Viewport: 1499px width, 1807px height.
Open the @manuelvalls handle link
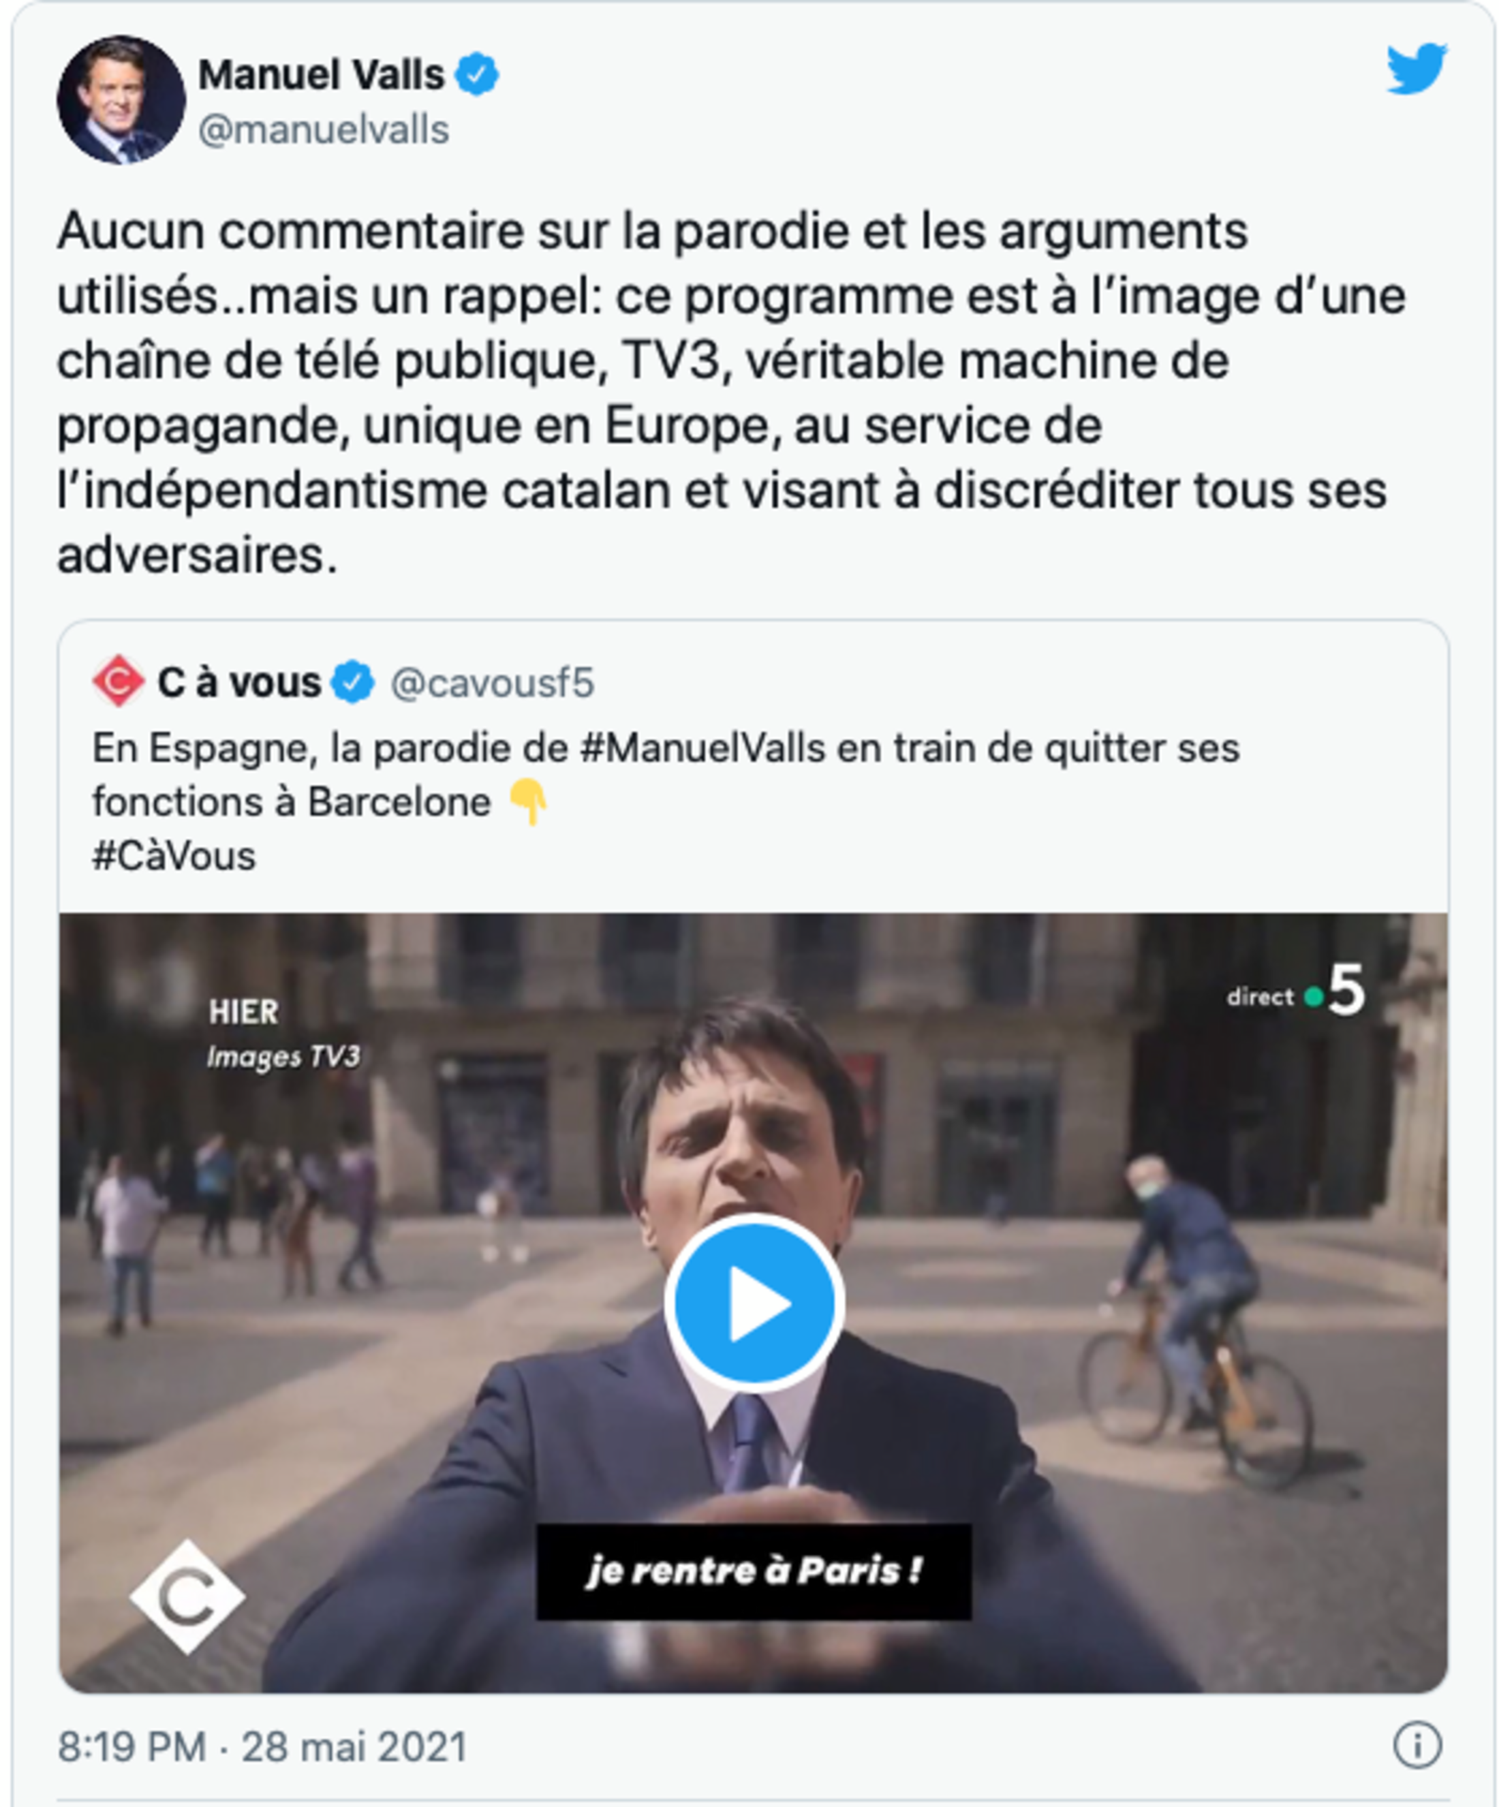coord(324,130)
